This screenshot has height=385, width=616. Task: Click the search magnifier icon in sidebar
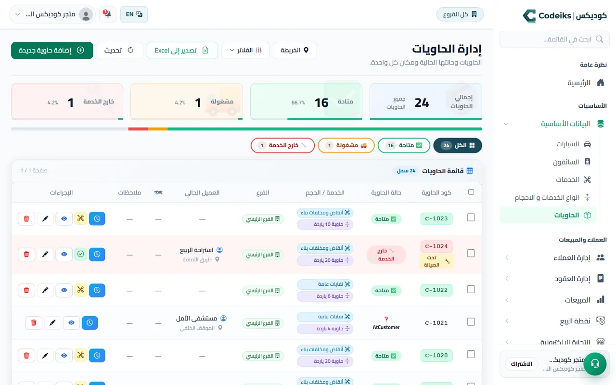(x=600, y=39)
